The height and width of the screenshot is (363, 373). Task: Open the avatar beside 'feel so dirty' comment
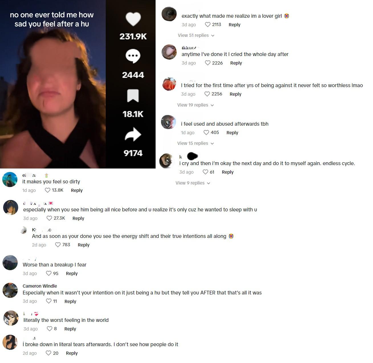click(10, 180)
